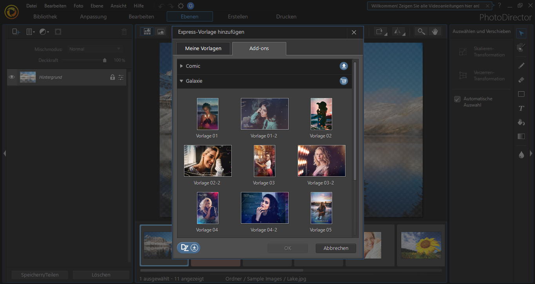This screenshot has width=535, height=284.
Task: Collapse the Galaxie template category
Action: click(182, 81)
